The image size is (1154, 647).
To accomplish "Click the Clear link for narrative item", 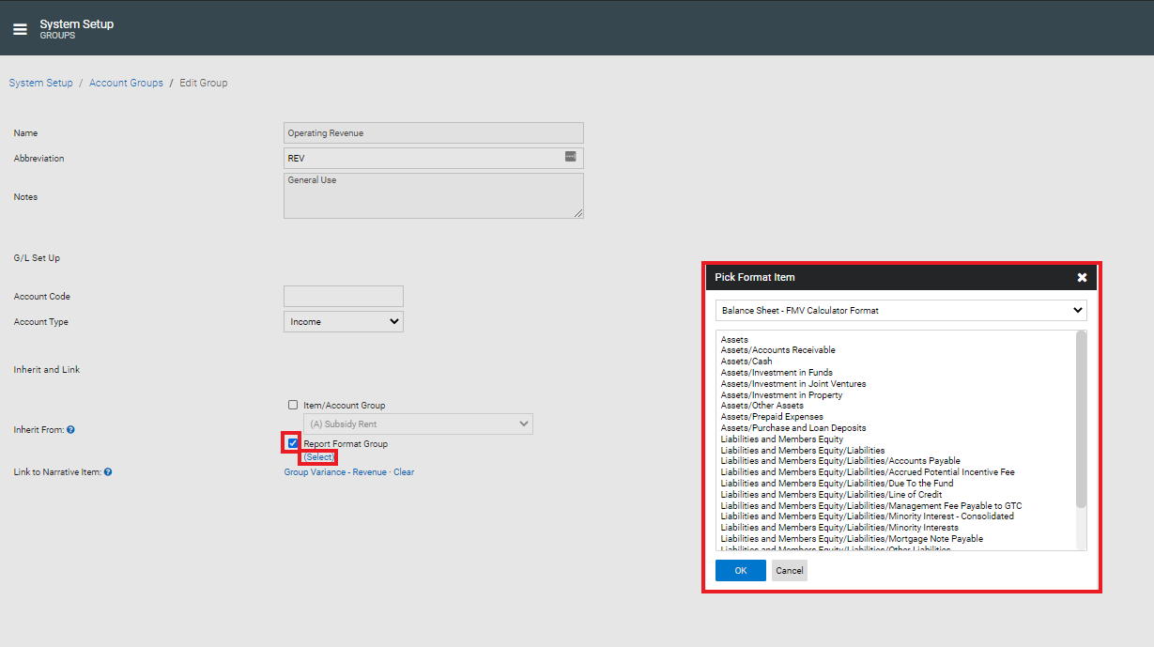I will pos(404,472).
